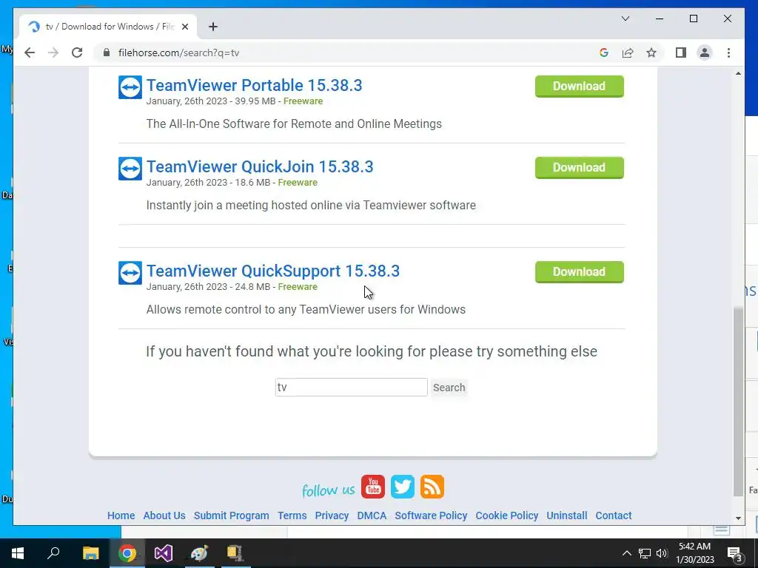Select the 'tv / Download for Windows' tab

click(108, 27)
